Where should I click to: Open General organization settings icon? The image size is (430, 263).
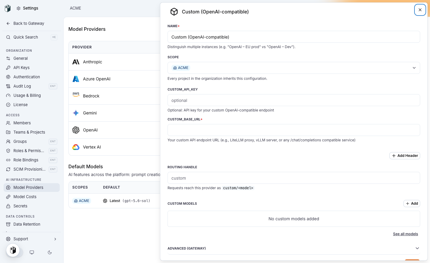(x=8, y=59)
